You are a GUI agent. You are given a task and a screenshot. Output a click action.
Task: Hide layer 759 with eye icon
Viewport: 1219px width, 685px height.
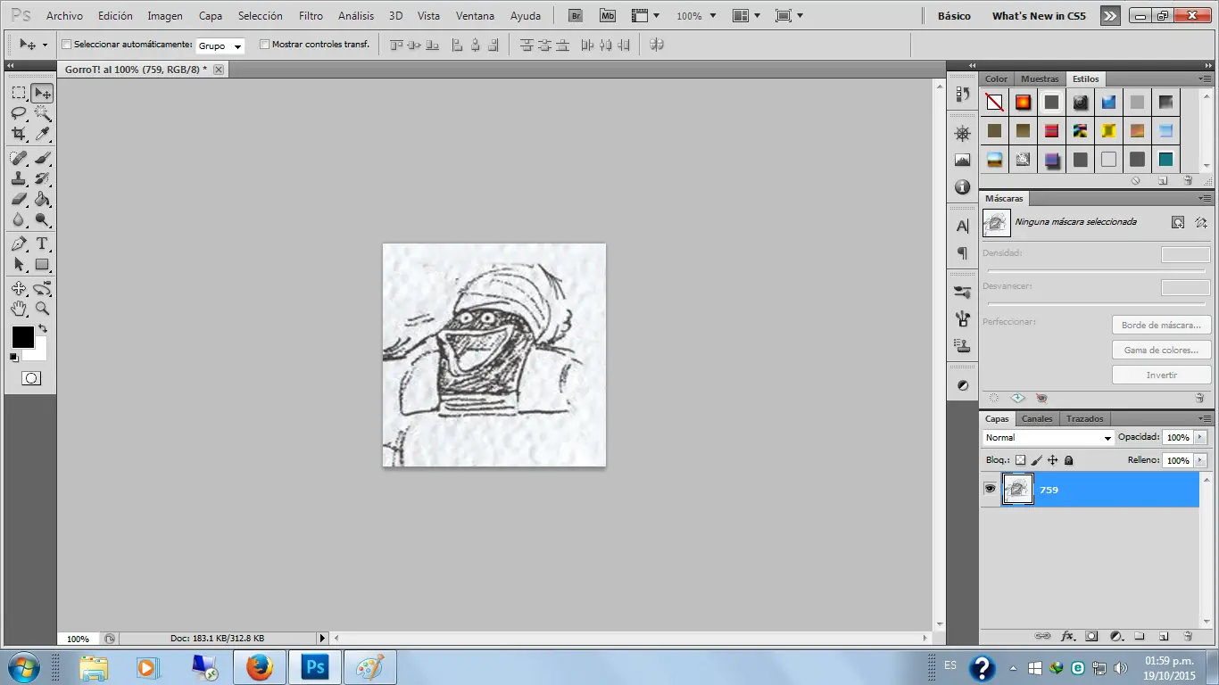click(x=990, y=489)
